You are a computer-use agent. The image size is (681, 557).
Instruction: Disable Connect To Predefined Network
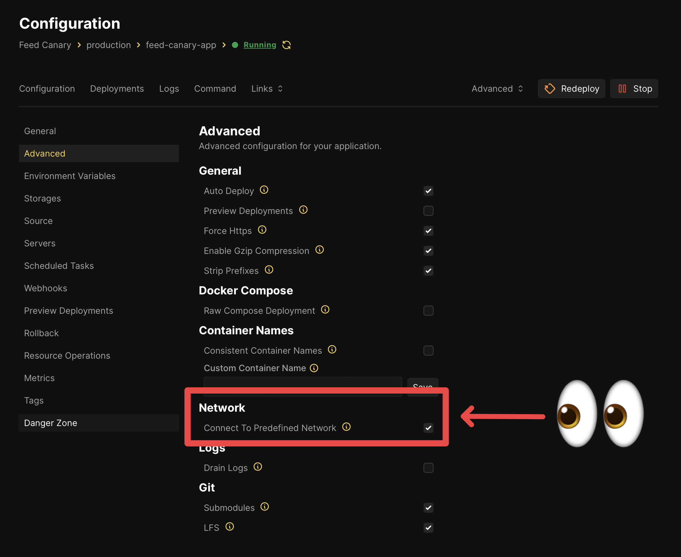pyautogui.click(x=428, y=428)
